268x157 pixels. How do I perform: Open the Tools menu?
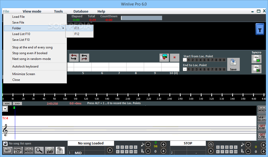click(59, 12)
